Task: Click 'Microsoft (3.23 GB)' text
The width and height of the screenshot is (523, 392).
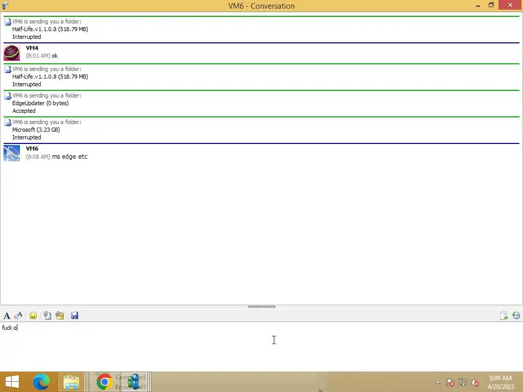Action: coord(36,130)
